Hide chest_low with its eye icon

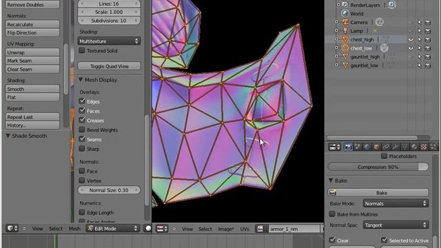411,48
